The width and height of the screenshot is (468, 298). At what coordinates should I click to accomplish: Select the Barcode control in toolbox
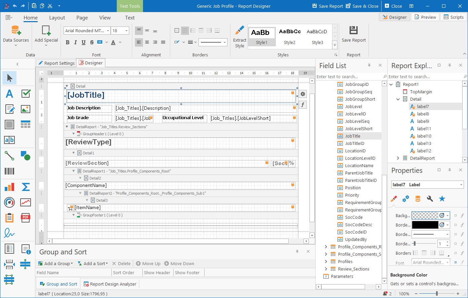pos(9,171)
